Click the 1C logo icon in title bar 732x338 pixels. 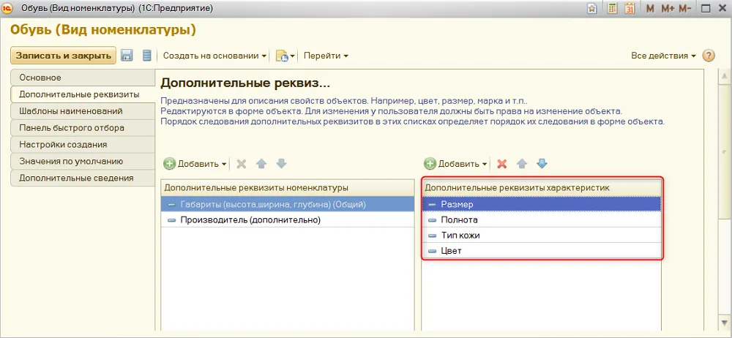tap(7, 8)
